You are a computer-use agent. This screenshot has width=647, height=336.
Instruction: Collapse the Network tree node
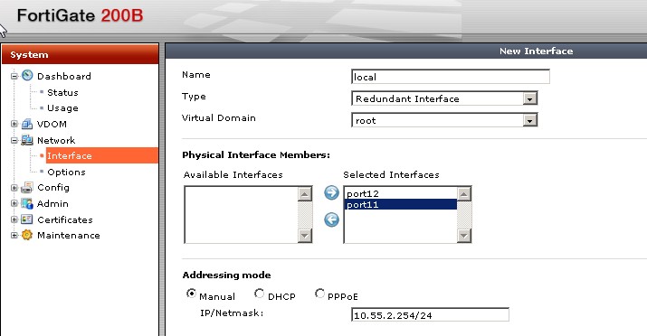pos(14,140)
